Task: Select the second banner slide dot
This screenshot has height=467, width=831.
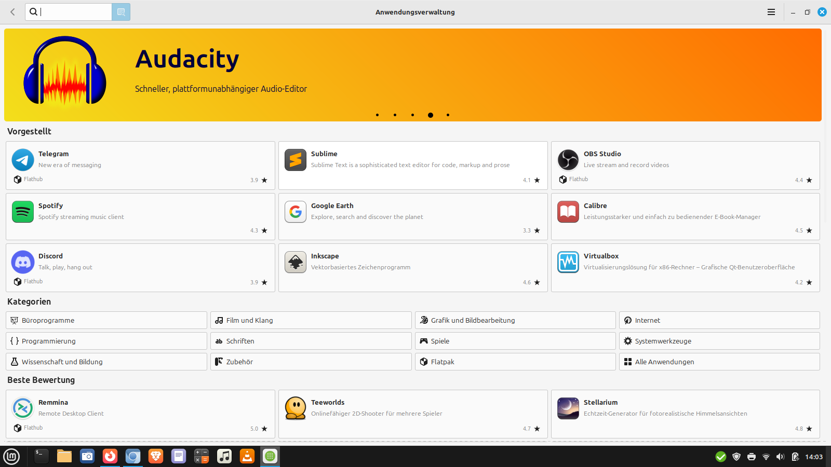Action: [395, 115]
